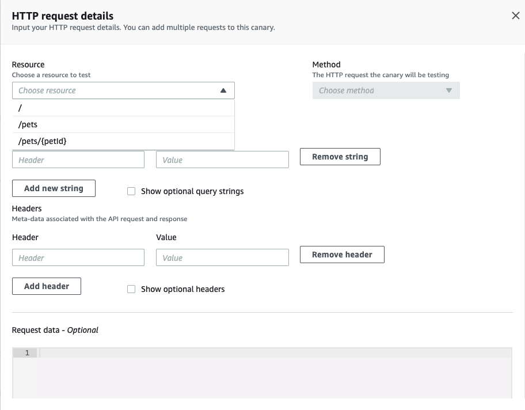The height and width of the screenshot is (410, 525).
Task: Enable Show optional query strings
Action: click(131, 191)
